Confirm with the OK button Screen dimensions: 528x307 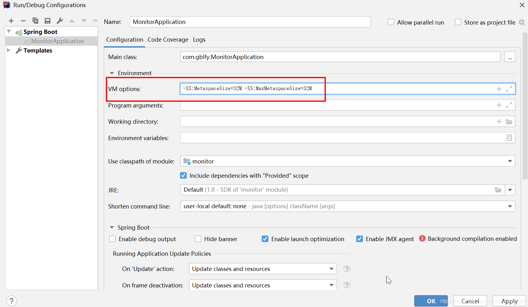tap(431, 301)
